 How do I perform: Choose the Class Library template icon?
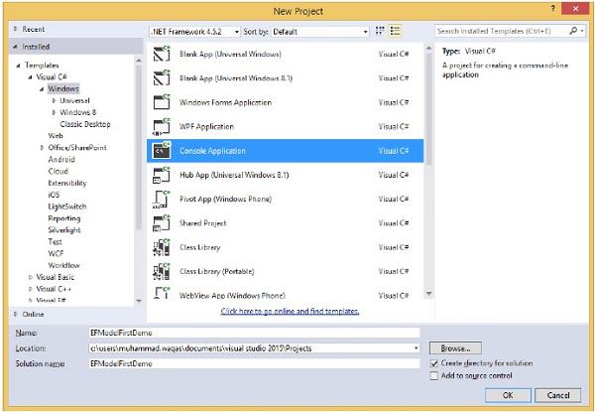coord(162,247)
